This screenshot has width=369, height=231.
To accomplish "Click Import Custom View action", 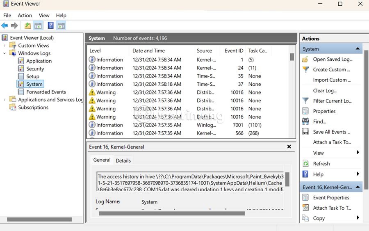I will point(332,80).
